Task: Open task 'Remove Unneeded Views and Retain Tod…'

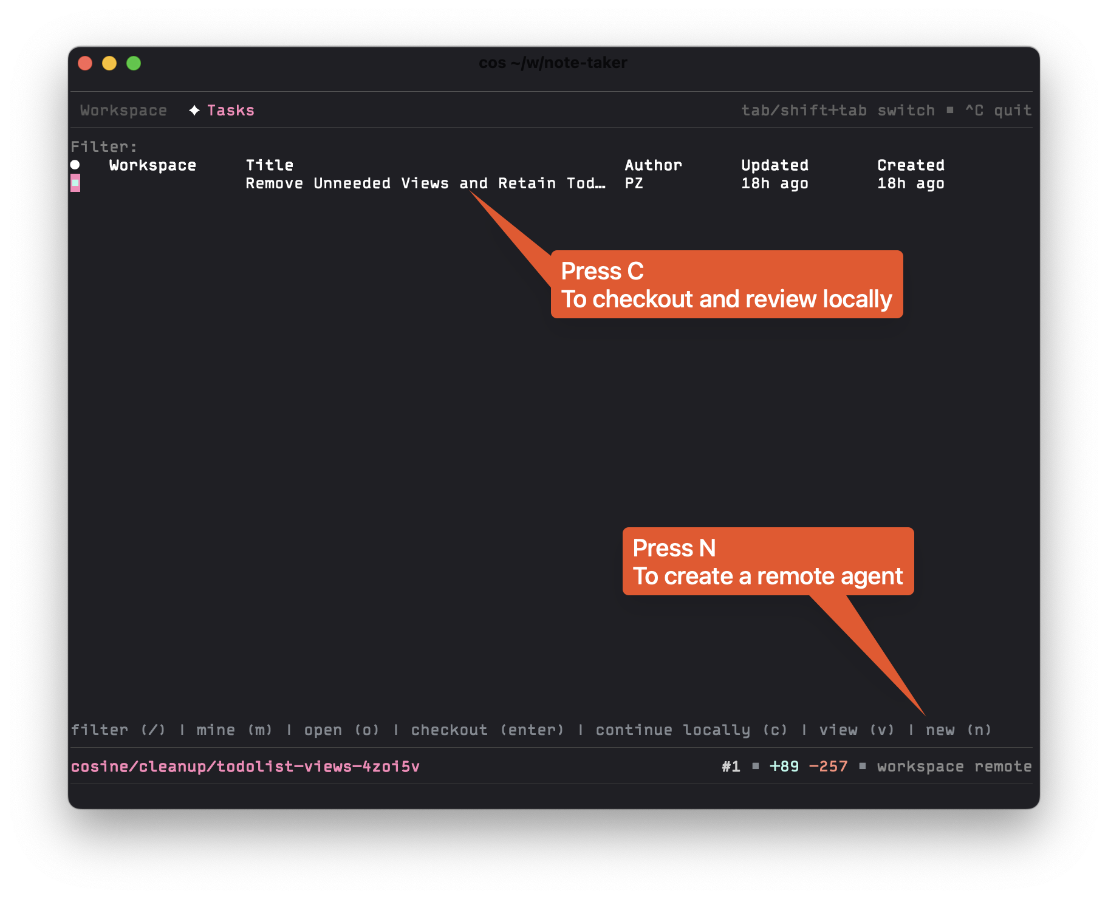Action: 425,183
